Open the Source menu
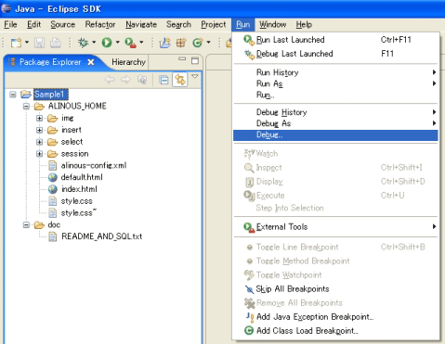Viewport: 445px width, 344px height. point(62,24)
